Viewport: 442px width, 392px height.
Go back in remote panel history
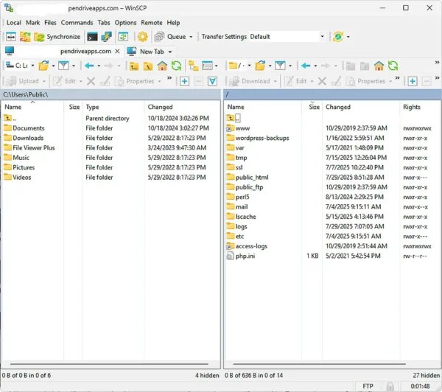pyautogui.click(x=306, y=66)
